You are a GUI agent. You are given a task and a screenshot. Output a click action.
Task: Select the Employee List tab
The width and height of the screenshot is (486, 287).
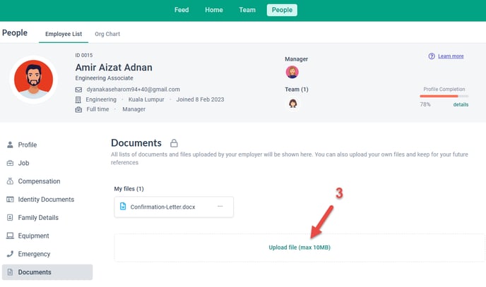pyautogui.click(x=64, y=34)
